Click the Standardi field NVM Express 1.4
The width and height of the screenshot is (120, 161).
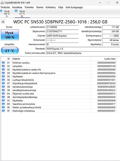83,49
